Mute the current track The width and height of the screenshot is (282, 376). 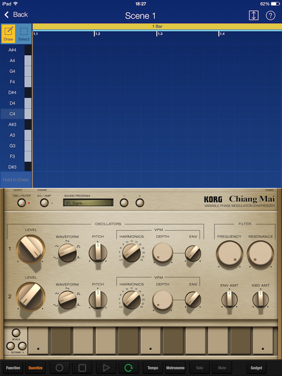[222, 367]
